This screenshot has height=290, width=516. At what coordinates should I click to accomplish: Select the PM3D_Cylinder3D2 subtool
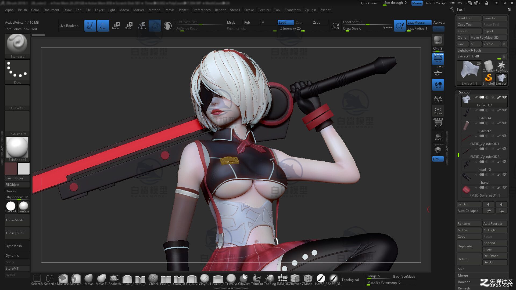pos(484,153)
